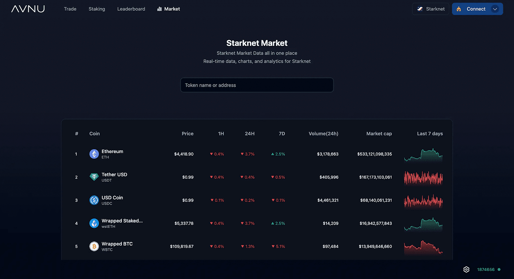The image size is (514, 279).
Task: Click the AVNU logo
Action: tap(28, 9)
